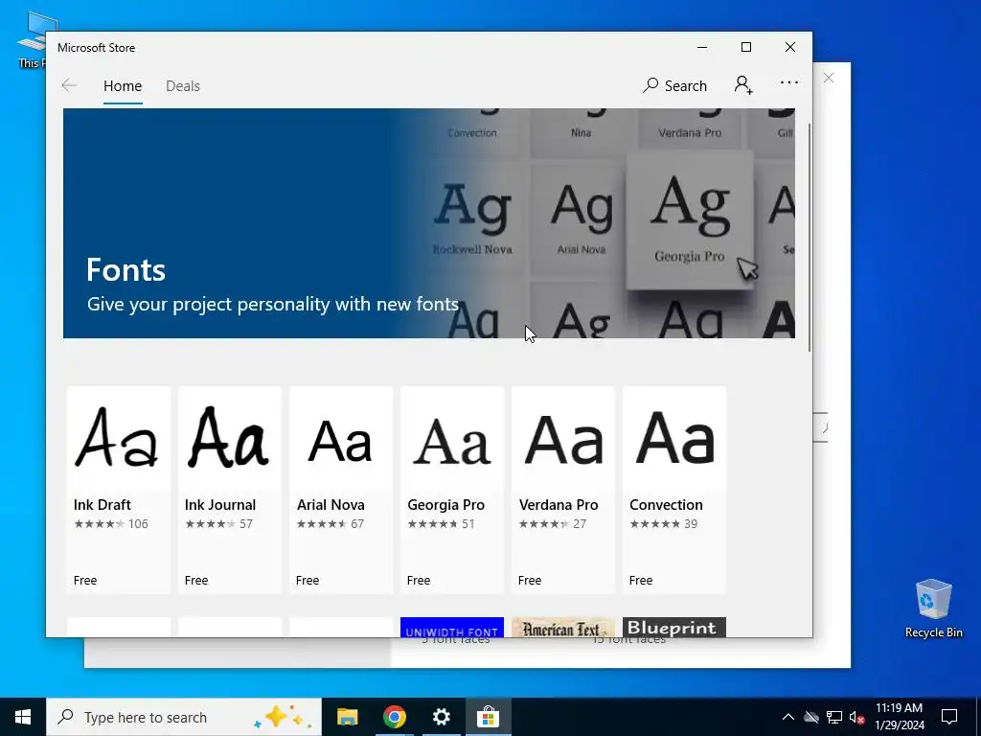
Task: Close the Microsoft Store window
Action: coord(790,47)
